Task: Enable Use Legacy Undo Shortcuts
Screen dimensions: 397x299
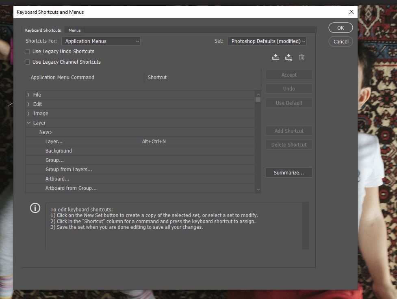Action: tap(27, 52)
